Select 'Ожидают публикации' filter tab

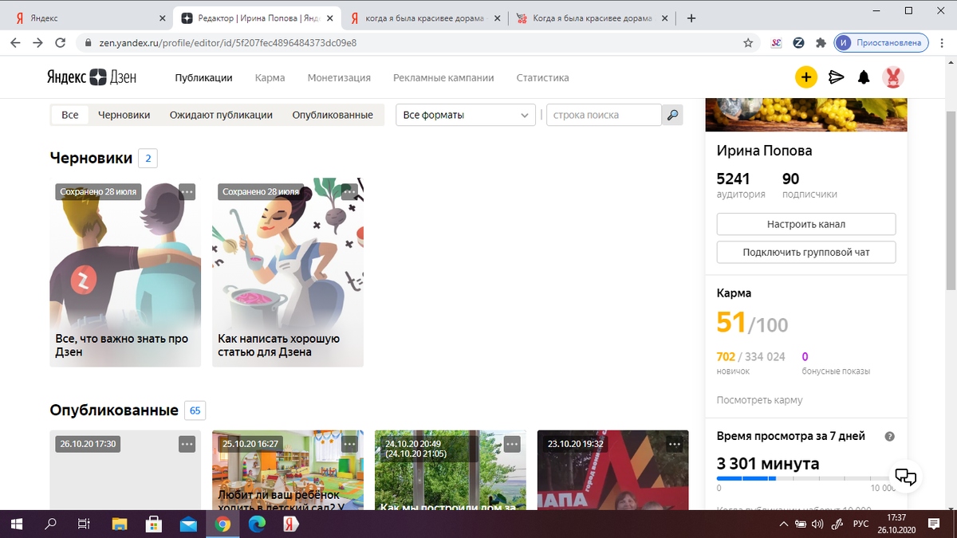pyautogui.click(x=221, y=115)
